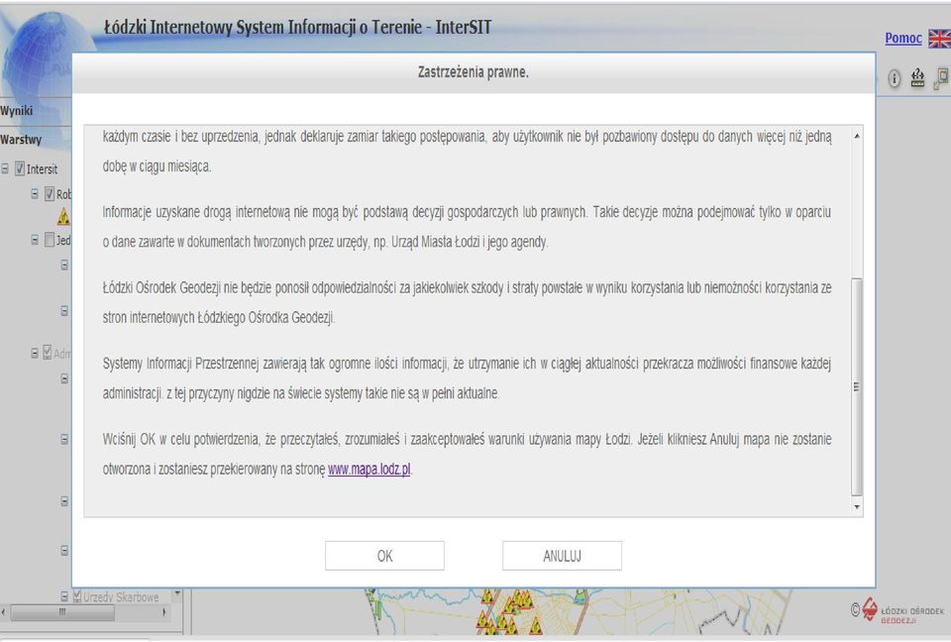Switch language with the British flag icon
Screen dimensions: 951x642
939,39
